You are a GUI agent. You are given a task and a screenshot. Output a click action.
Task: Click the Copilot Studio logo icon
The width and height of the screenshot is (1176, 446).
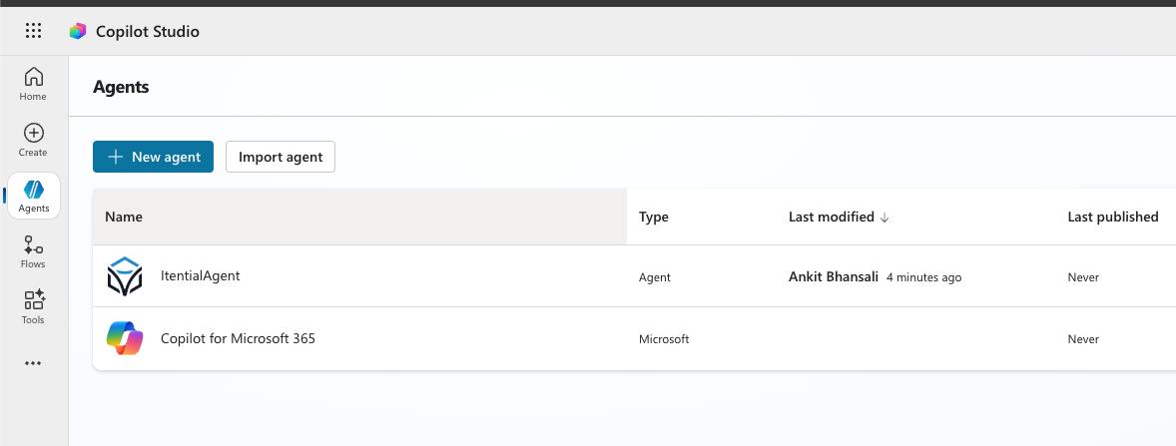coord(78,32)
